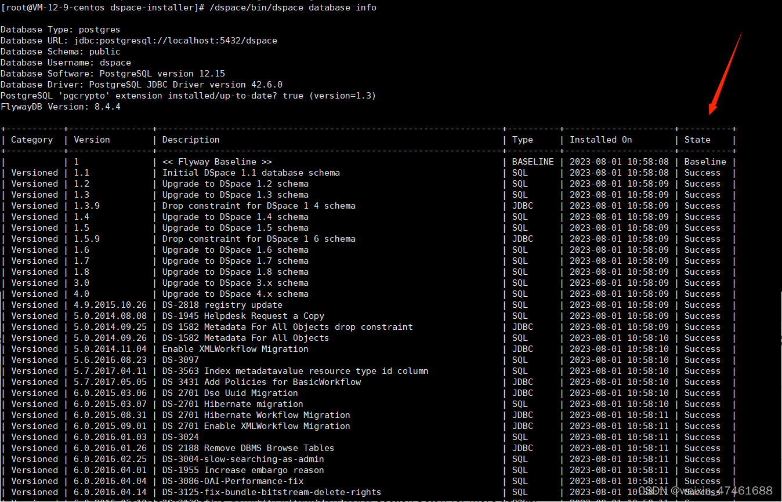Select the Database Username: dspace text
The width and height of the screenshot is (782, 502).
coord(67,62)
